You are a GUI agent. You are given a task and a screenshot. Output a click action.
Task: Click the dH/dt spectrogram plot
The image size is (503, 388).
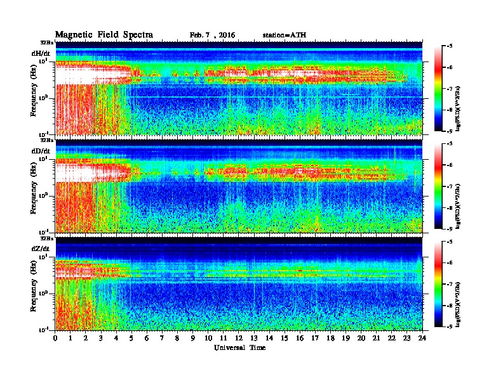[239, 88]
